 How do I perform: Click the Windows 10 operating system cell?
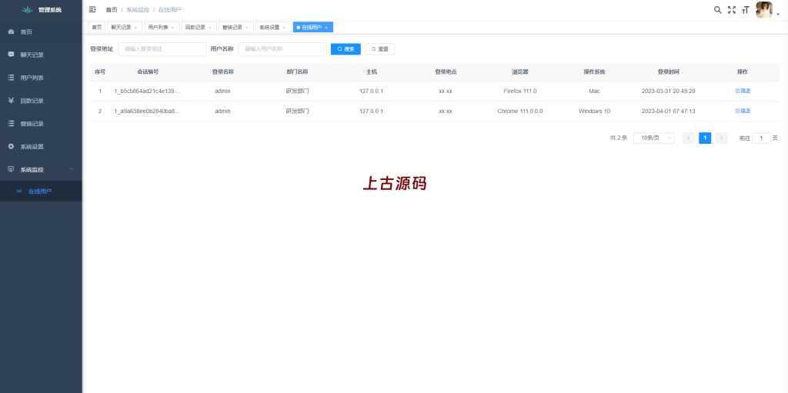[x=595, y=111]
